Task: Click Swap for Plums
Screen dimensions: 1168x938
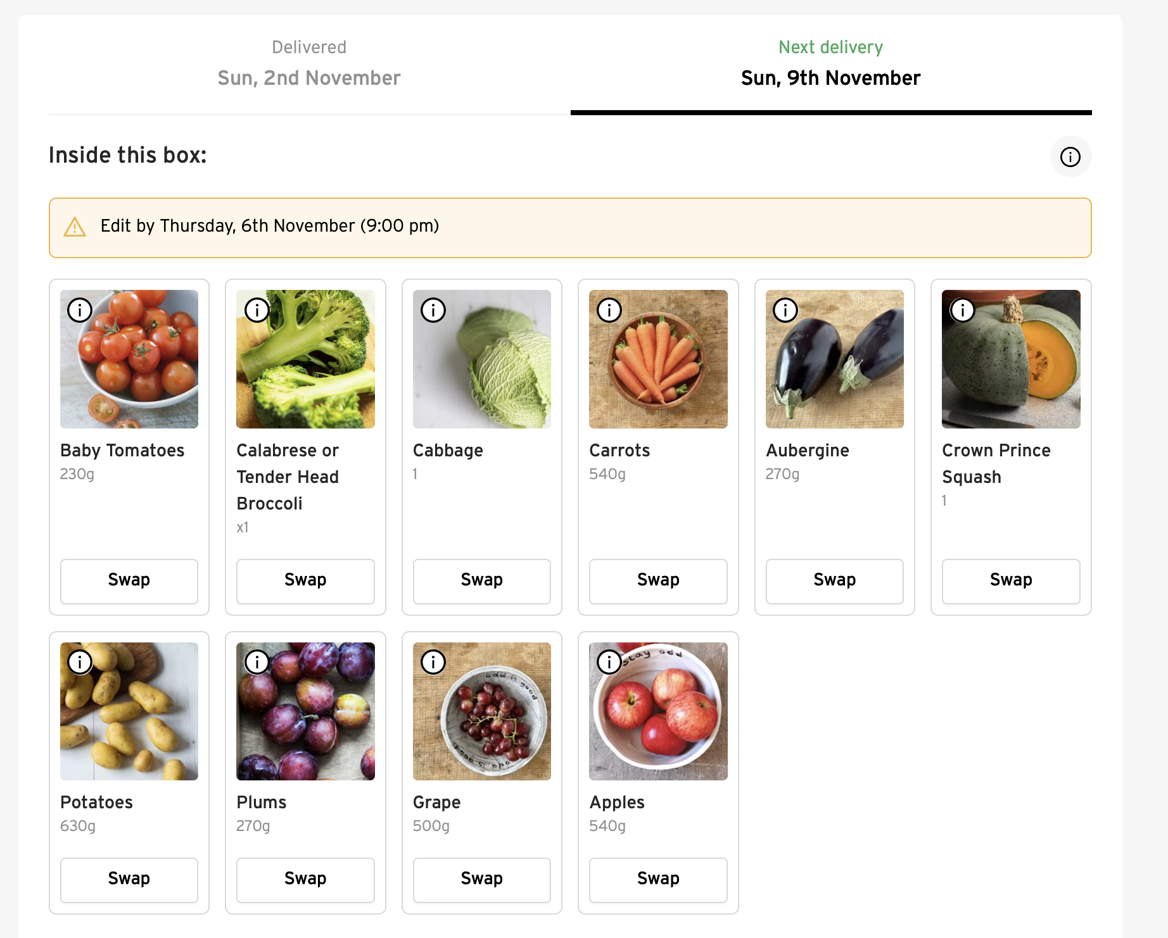Action: 305,879
